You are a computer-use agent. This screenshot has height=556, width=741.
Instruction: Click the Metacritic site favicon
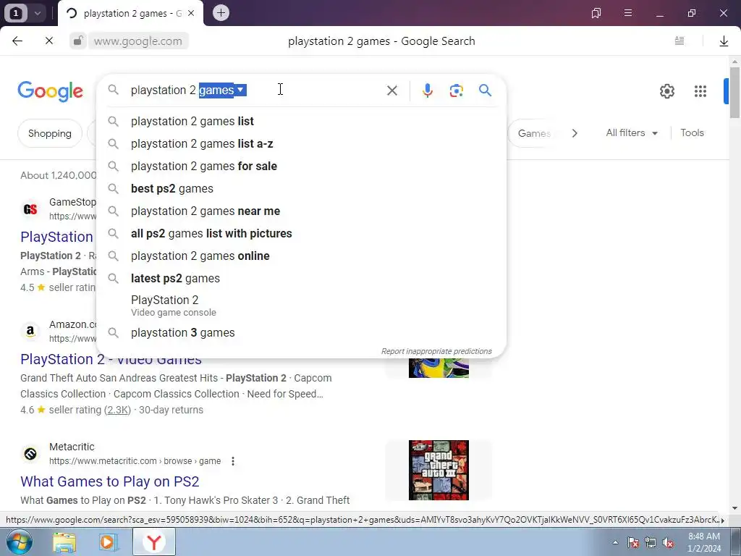pos(30,454)
